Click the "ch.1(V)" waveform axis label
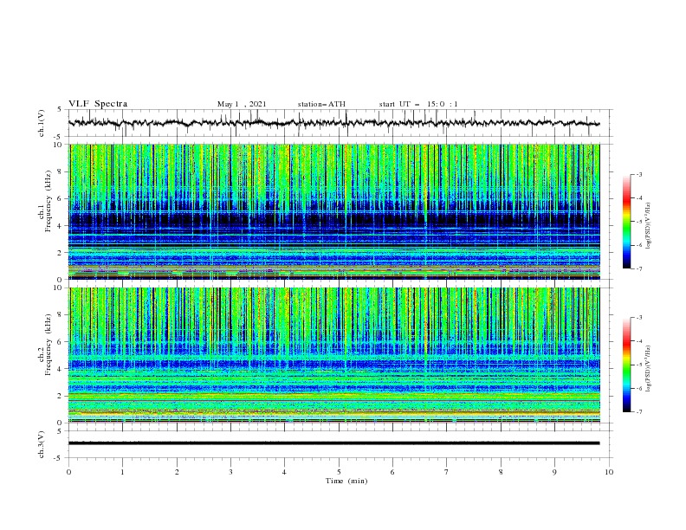686x530 pixels. pyautogui.click(x=42, y=123)
